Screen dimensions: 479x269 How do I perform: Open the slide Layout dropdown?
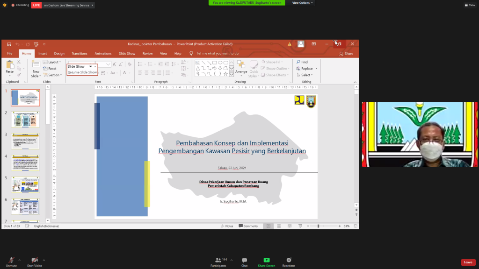54,62
